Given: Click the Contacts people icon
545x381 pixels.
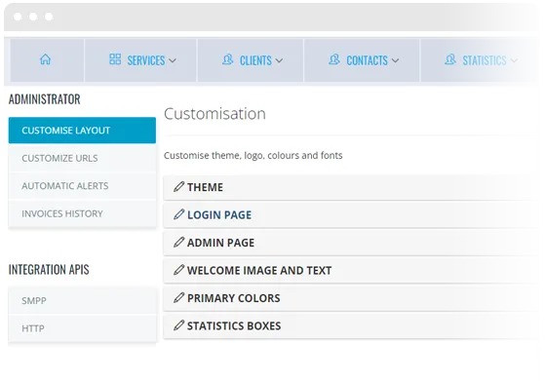Looking at the screenshot, I should (x=334, y=59).
